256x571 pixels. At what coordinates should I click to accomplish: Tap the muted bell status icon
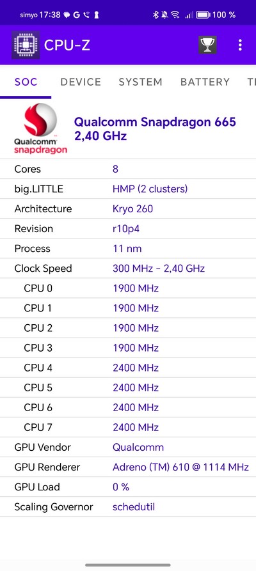tap(164, 15)
